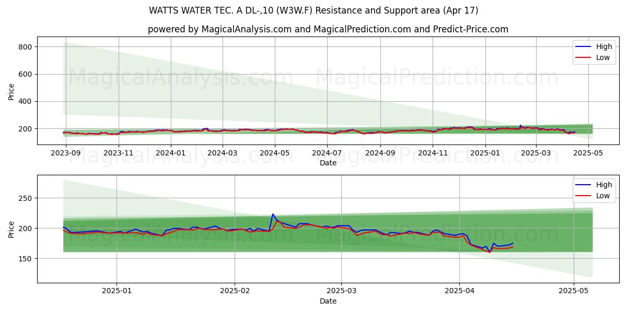Click the 2025-05 tick label on top chart
The height and width of the screenshot is (313, 627).
(x=588, y=153)
